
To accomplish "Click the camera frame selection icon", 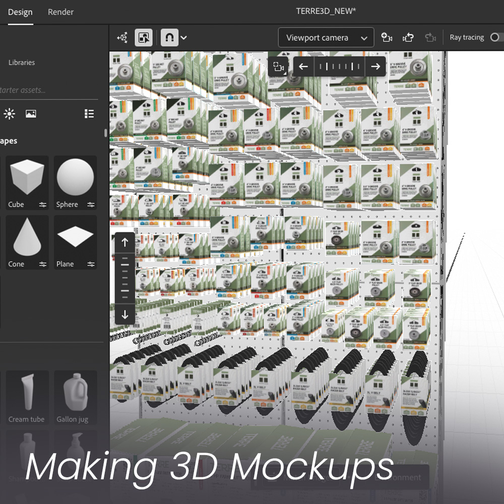I will click(x=278, y=67).
